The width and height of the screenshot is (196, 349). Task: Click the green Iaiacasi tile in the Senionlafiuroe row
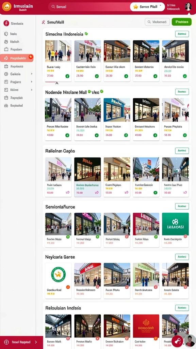coord(175,224)
